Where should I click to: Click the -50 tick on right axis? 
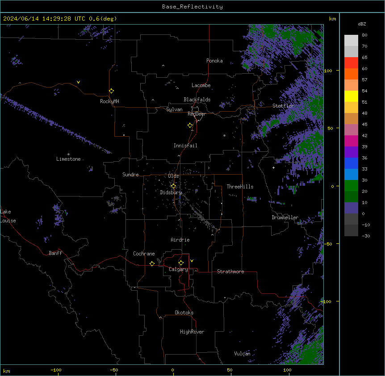pos(328,244)
